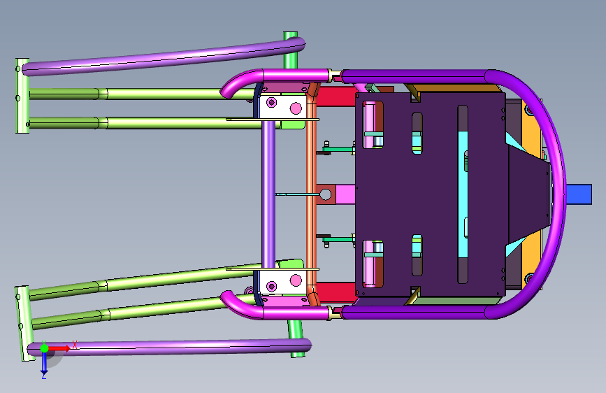The height and width of the screenshot is (393, 606).
Task: Pick the lower-left light green end plate
Action: pos(24,323)
